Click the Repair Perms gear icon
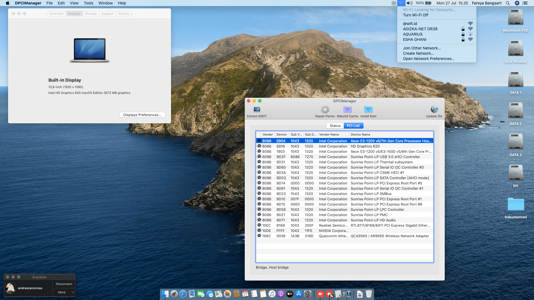 [325, 109]
